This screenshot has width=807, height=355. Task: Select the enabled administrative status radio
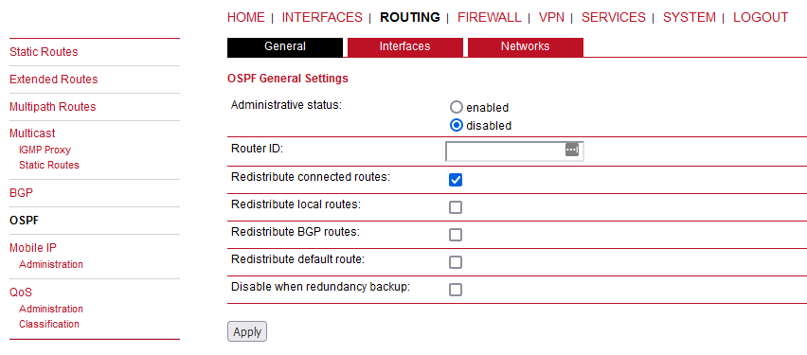(x=456, y=108)
